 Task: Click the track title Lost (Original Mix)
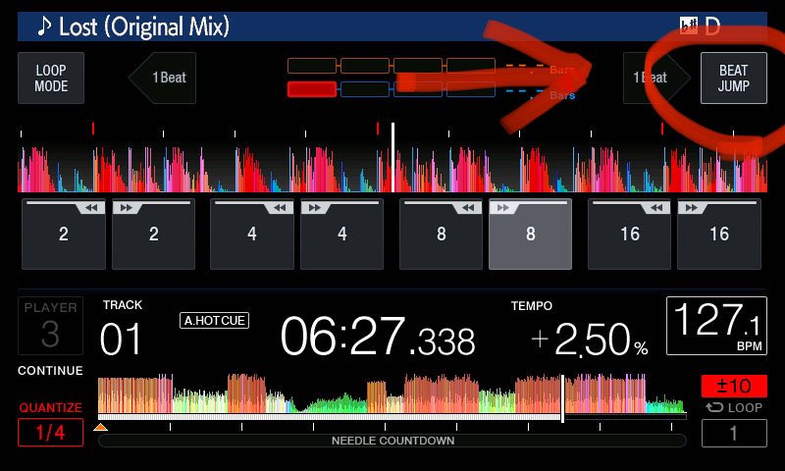pos(144,26)
